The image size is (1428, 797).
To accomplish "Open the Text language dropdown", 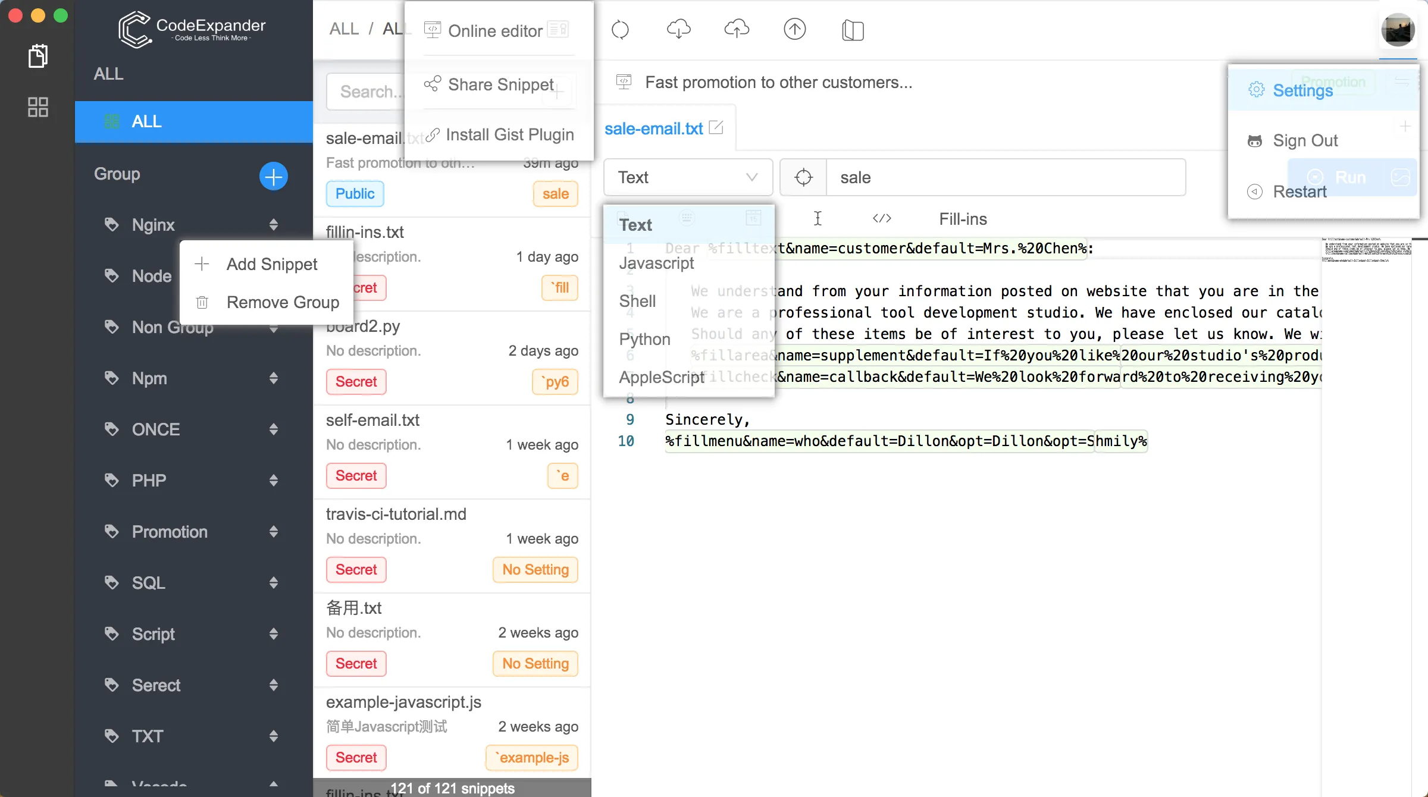I will (688, 177).
